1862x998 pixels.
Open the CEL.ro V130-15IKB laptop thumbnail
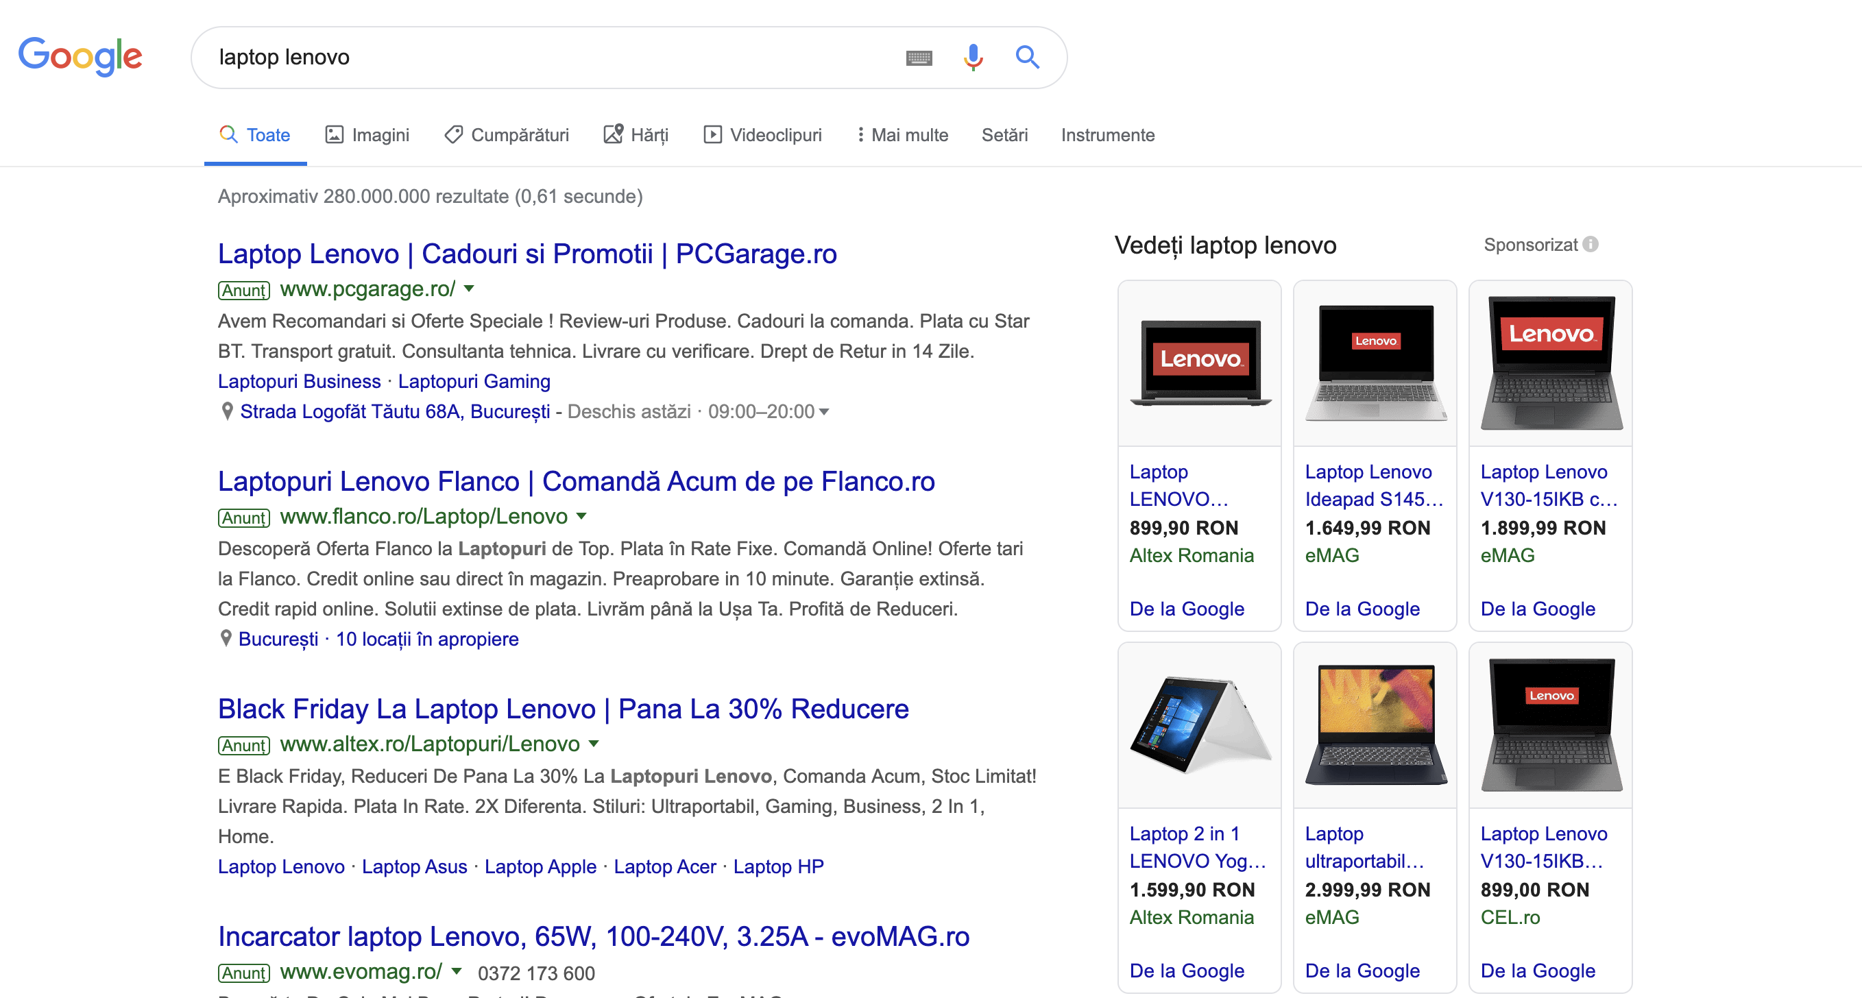pyautogui.click(x=1551, y=725)
